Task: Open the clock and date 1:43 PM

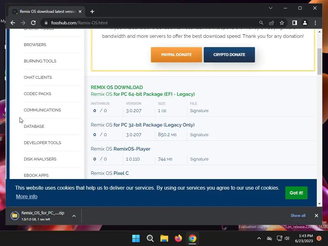Action: coord(304,238)
